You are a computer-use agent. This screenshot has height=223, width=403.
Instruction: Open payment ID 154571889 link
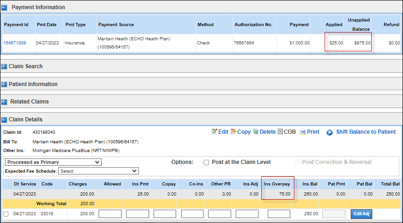tap(15, 43)
